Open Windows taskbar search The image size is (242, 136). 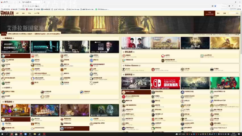pos(7,134)
